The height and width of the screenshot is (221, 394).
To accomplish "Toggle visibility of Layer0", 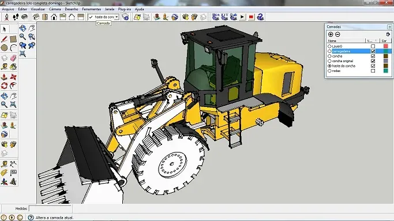I will [x=373, y=47].
